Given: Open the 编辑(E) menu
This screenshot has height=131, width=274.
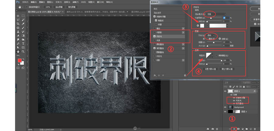Looking at the screenshot, I should [33, 2].
